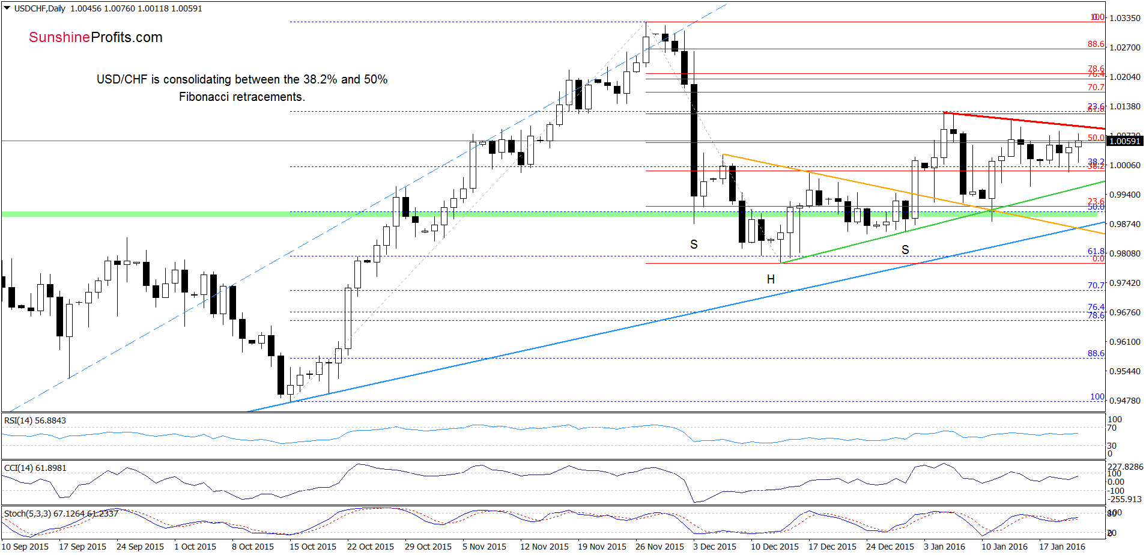1146x555 pixels.
Task: Click the SunshineProfits.com logo text
Action: tap(95, 37)
